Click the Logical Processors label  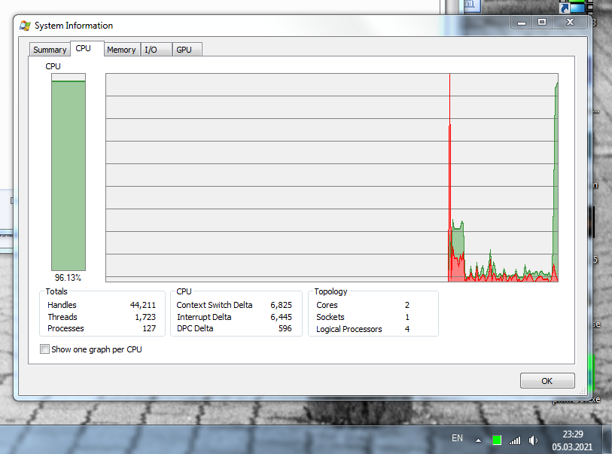click(349, 329)
